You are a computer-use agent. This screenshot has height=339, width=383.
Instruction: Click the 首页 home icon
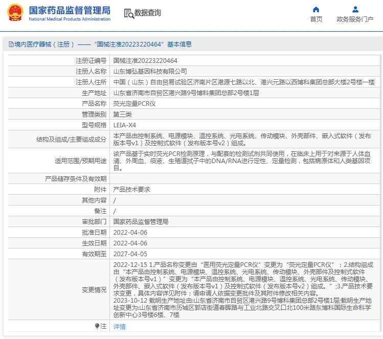click(316, 9)
